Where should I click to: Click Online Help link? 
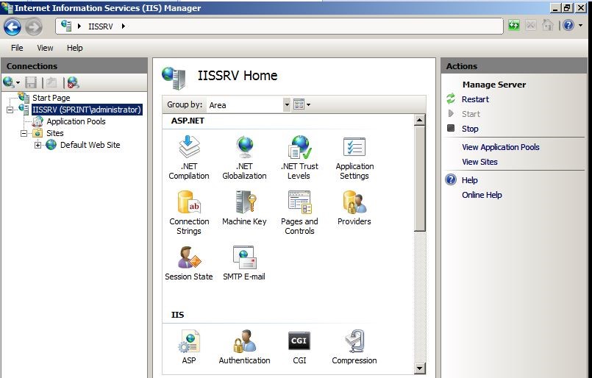tap(482, 195)
